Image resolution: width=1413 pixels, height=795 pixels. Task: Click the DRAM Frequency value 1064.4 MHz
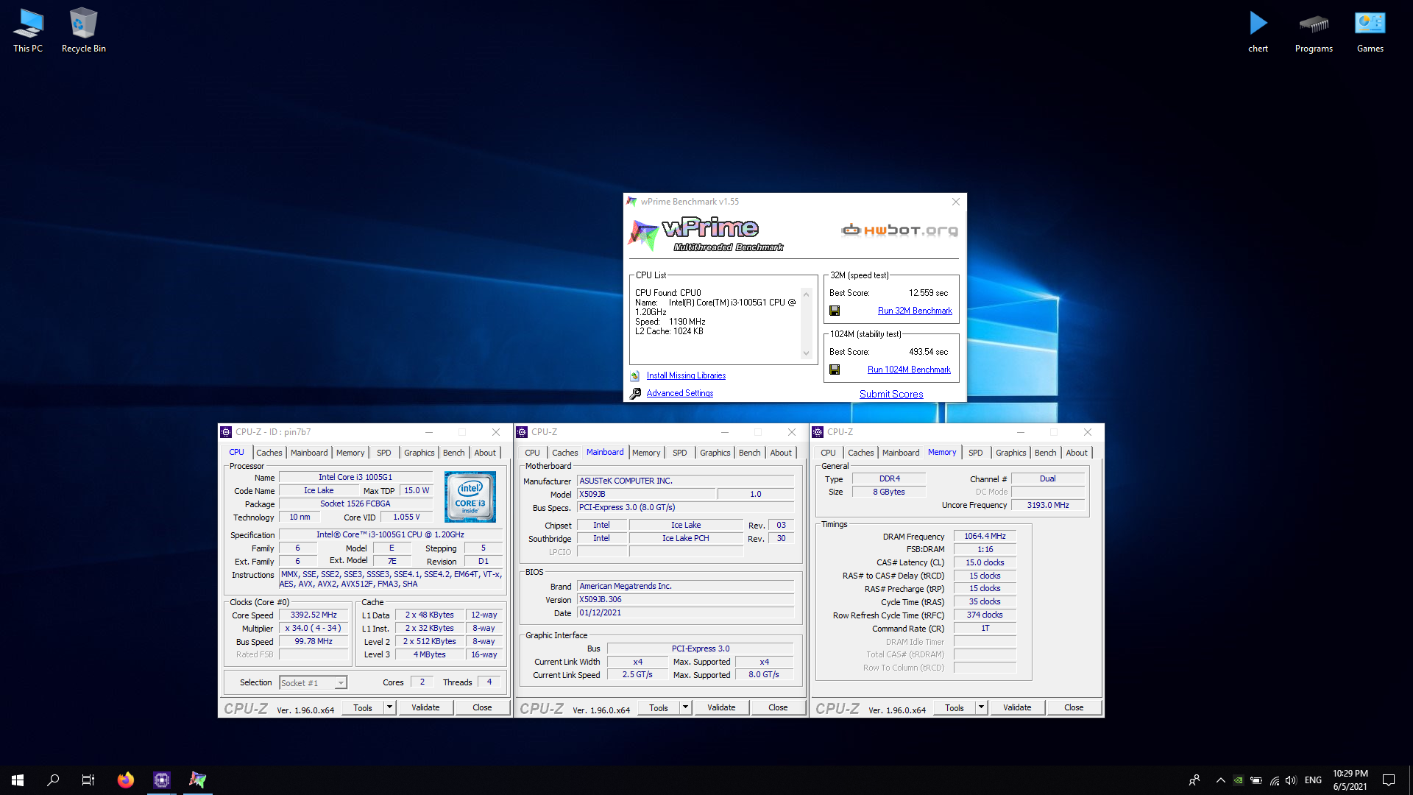point(985,536)
